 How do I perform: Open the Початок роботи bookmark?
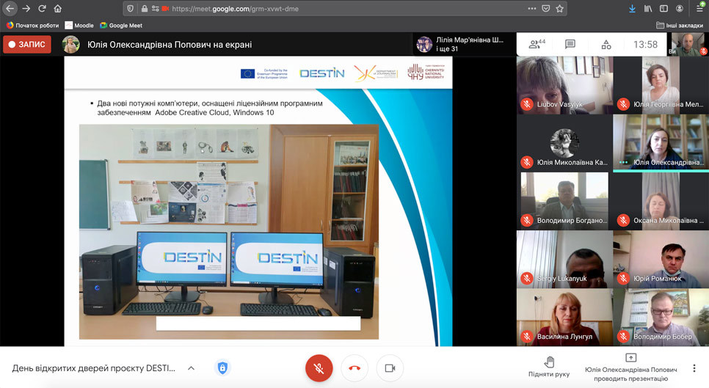32,25
